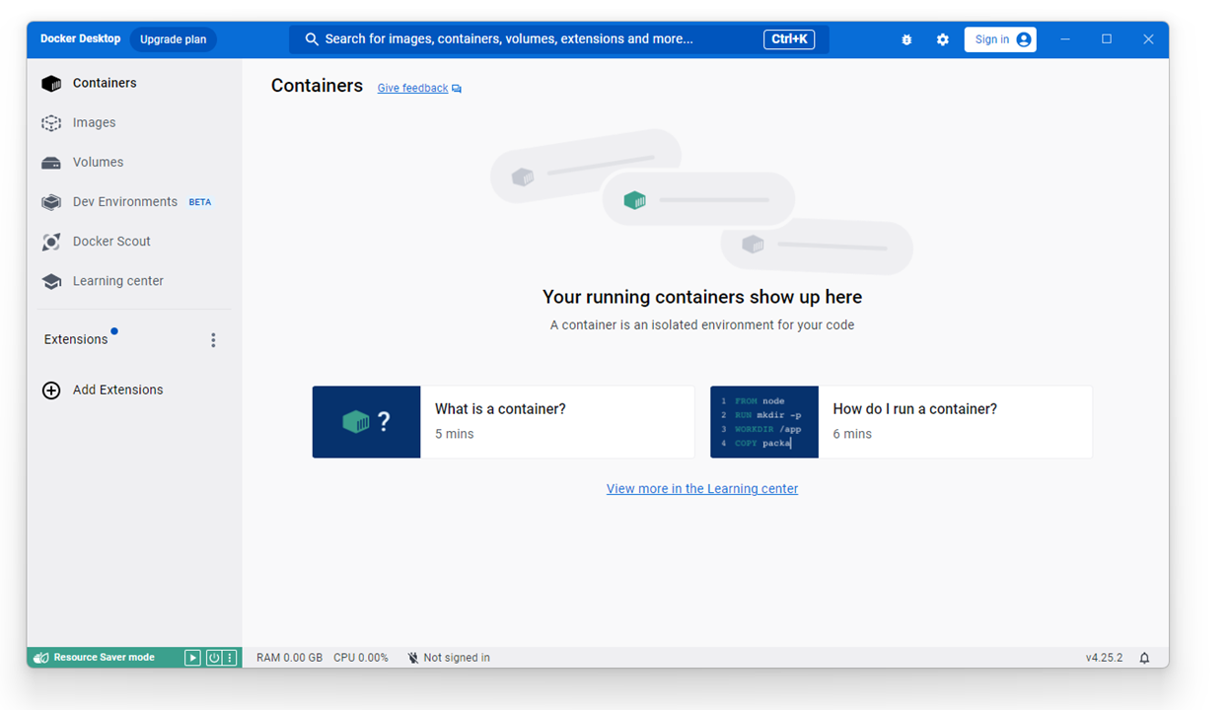View more in the Learning center
1231x710 pixels.
tap(701, 488)
